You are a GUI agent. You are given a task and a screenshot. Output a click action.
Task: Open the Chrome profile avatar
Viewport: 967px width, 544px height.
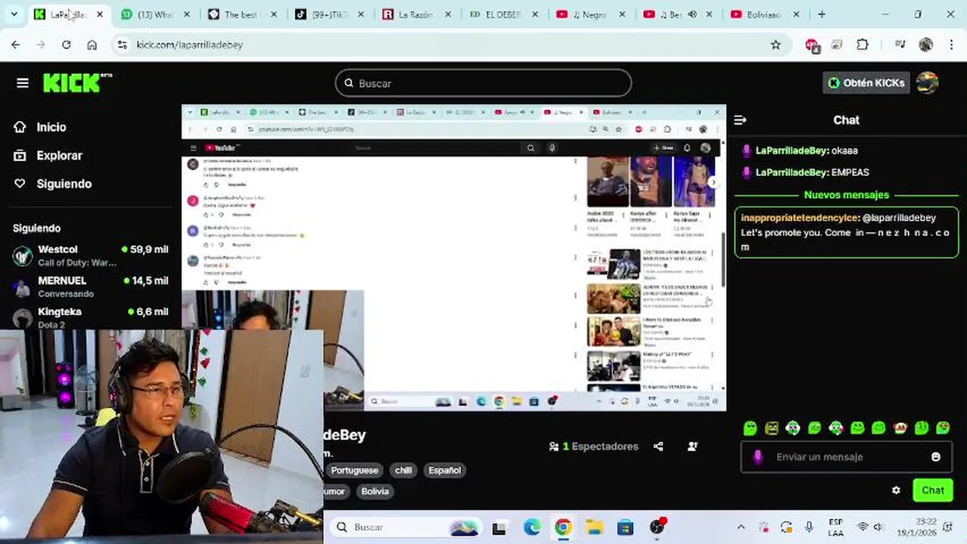coord(926,45)
